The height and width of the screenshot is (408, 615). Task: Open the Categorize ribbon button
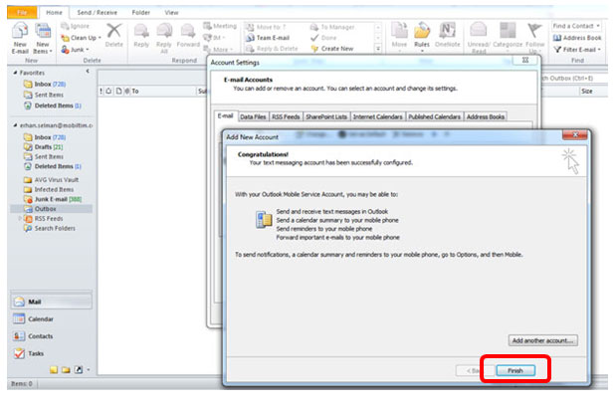click(x=508, y=35)
